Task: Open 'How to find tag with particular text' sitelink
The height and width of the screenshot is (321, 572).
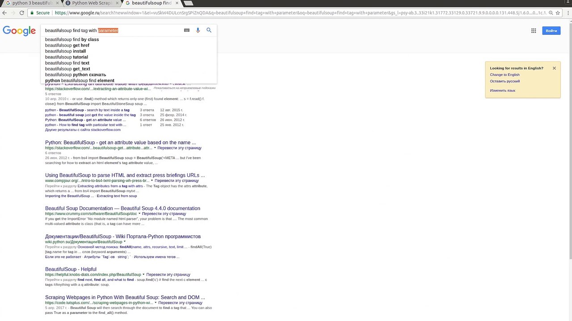Action: tap(86, 125)
